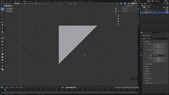This screenshot has width=169, height=95.
Task: Select the Poly Build tool
Action: [2, 54]
